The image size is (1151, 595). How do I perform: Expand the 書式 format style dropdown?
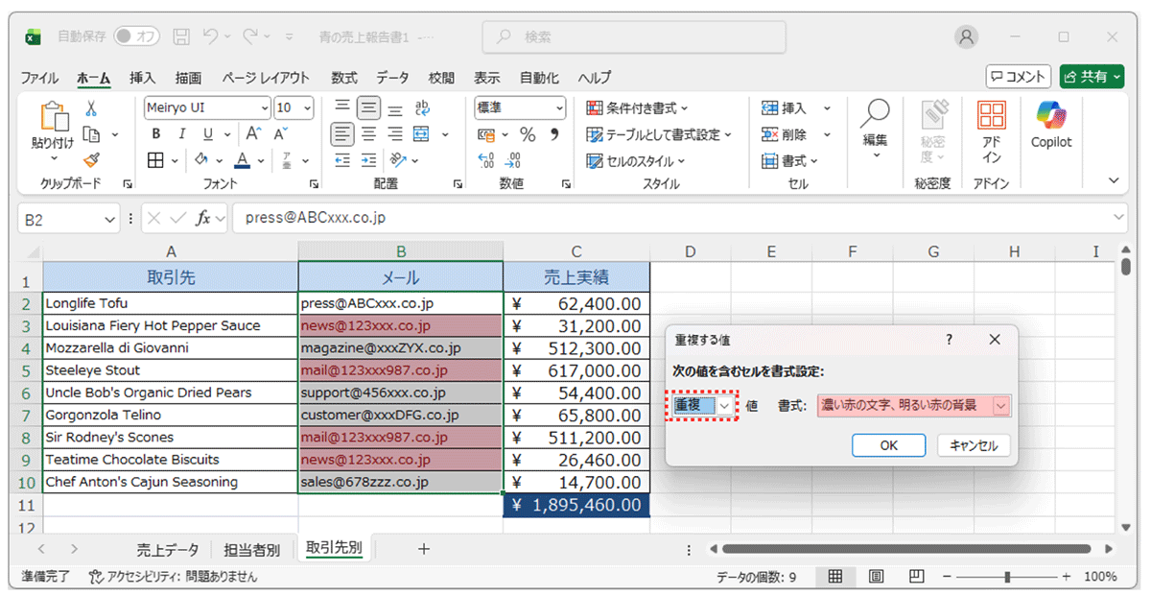click(1001, 406)
